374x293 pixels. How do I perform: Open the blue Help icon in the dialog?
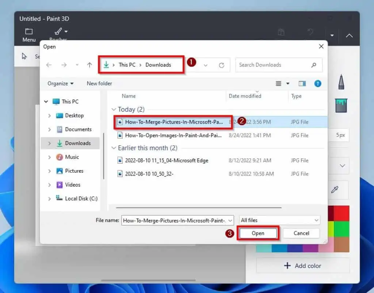317,83
